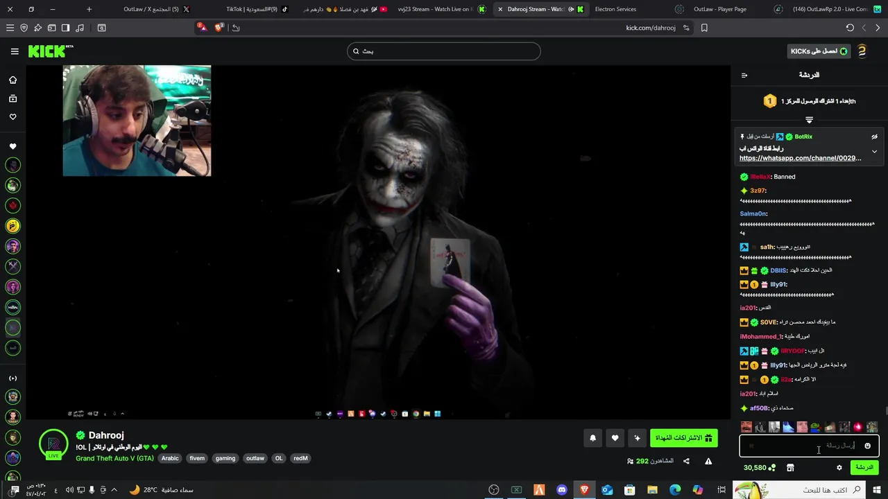Open chat settings gear icon
The image size is (888, 499).
[x=839, y=468]
